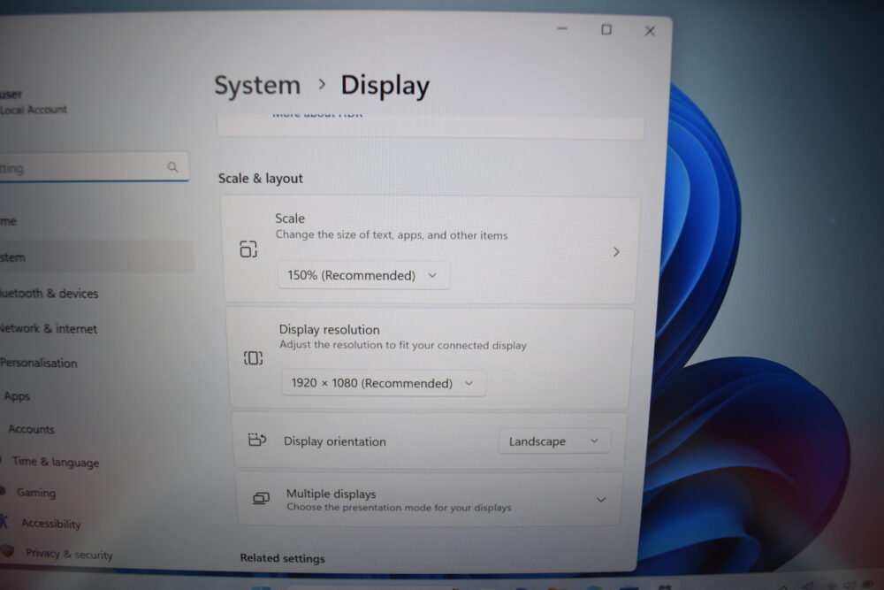This screenshot has height=590, width=884.
Task: Minimize the Settings window
Action: (562, 28)
